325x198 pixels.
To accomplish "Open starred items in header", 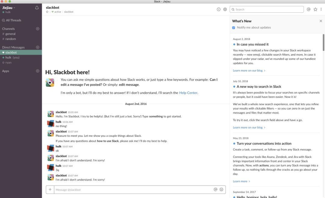I will click(315, 9).
